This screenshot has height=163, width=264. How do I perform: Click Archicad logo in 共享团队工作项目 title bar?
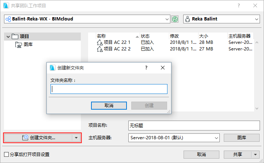click(6, 5)
